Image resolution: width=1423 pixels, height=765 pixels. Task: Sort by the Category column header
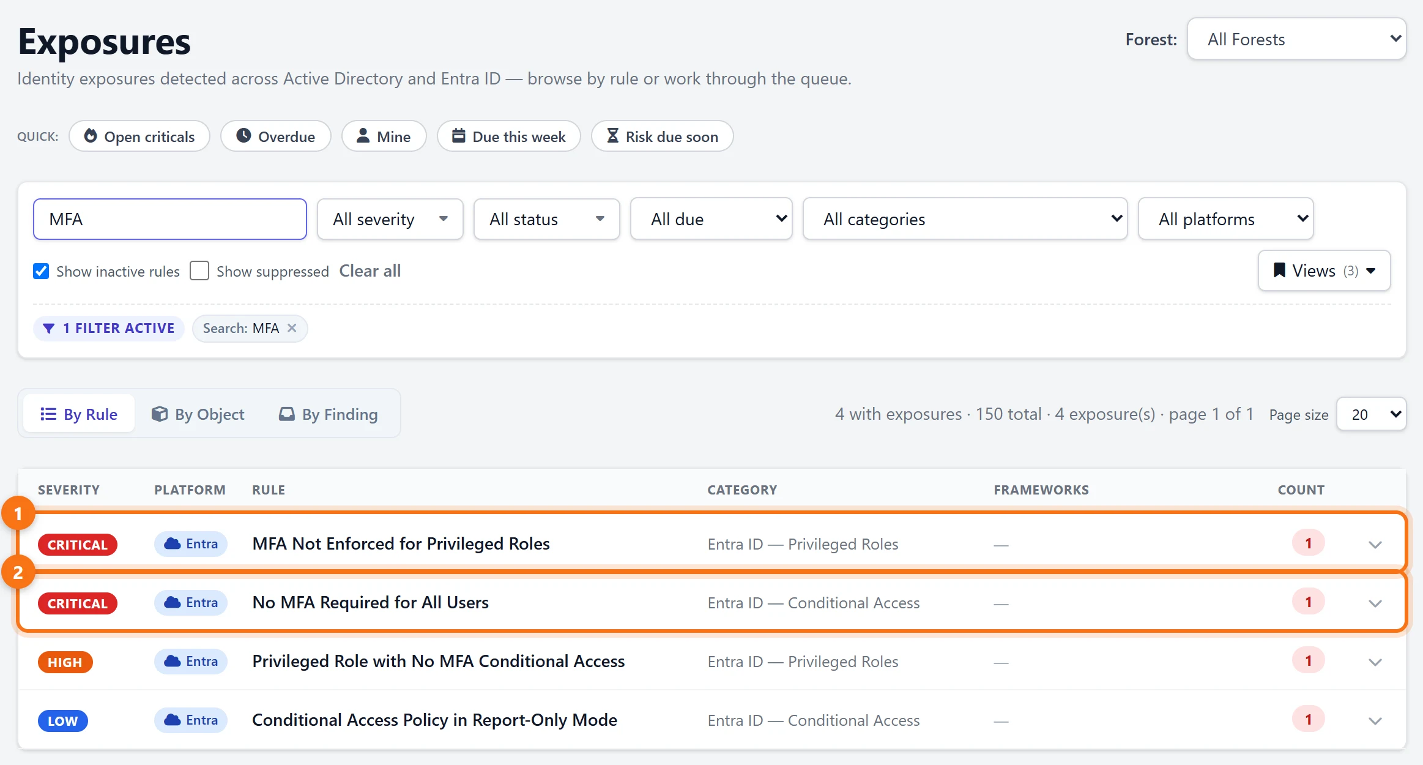(742, 490)
